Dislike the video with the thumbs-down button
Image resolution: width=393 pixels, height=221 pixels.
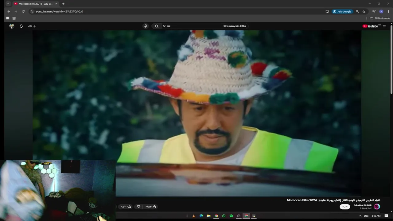[139, 207]
